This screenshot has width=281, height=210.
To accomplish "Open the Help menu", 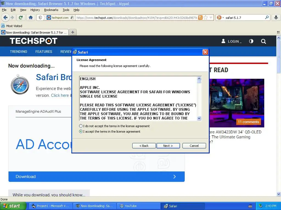I will [x=77, y=10].
